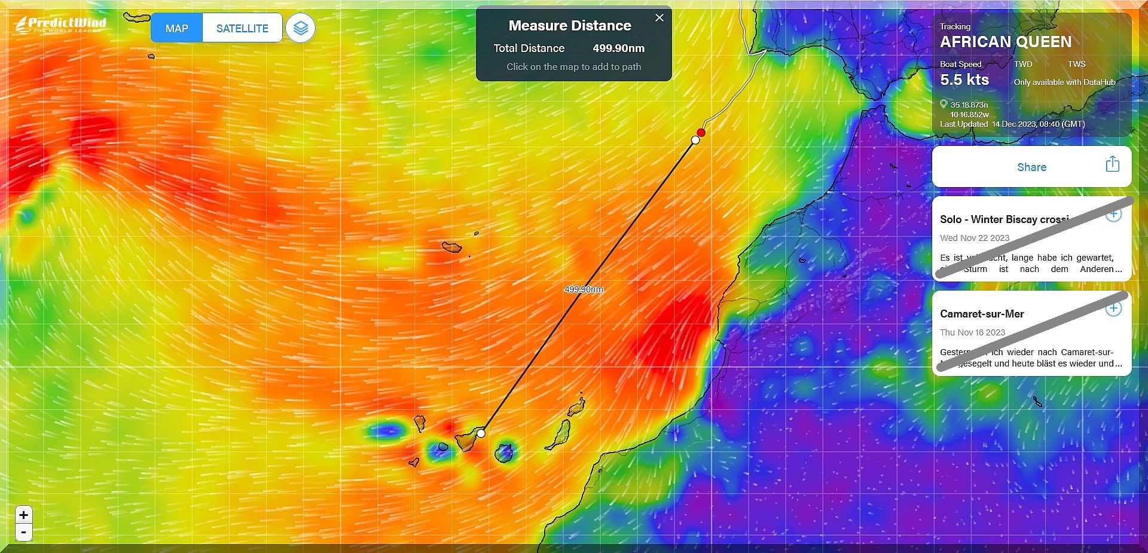Image resolution: width=1148 pixels, height=553 pixels.
Task: Switch to SATELLITE view
Action: [242, 28]
